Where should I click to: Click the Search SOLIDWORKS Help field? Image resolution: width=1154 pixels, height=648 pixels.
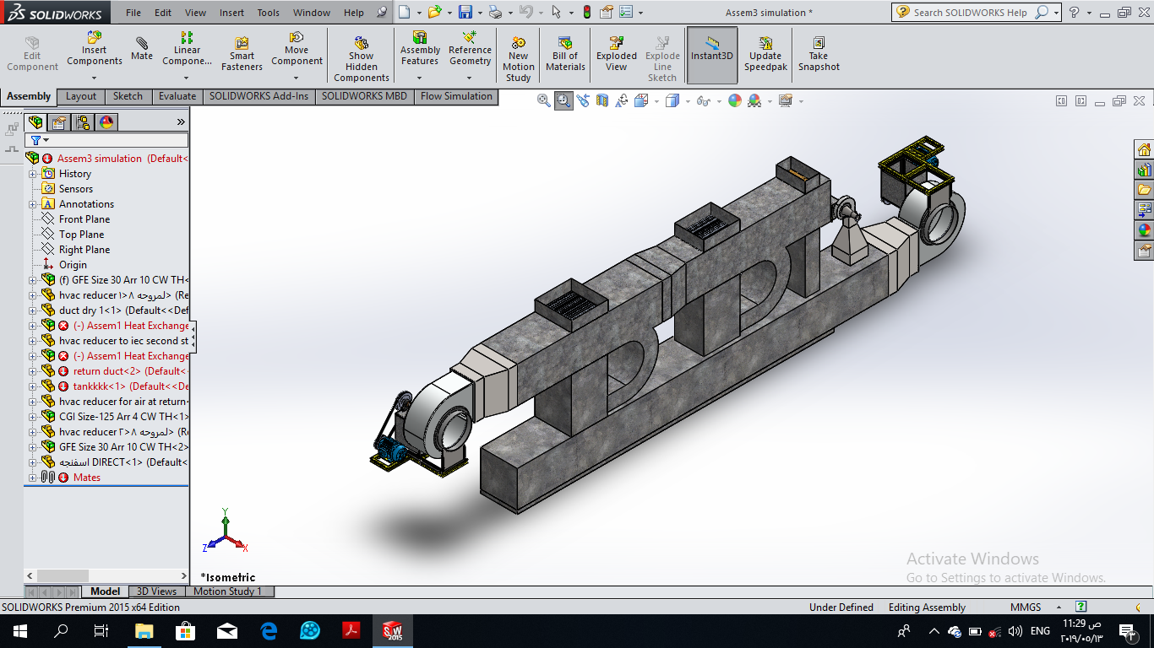click(972, 13)
